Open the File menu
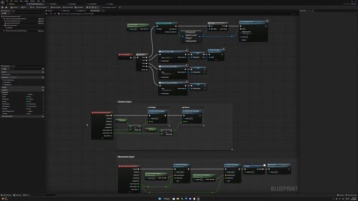Image resolution: width=358 pixels, height=201 pixels. tap(7, 1)
